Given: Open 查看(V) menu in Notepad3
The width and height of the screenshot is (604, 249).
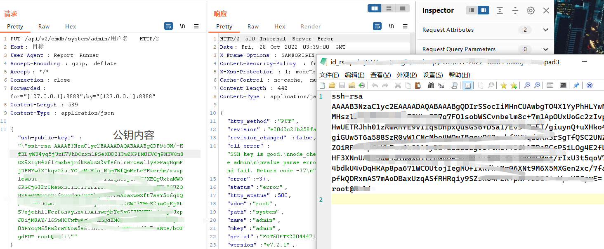Looking at the screenshot, I should pos(381,75).
